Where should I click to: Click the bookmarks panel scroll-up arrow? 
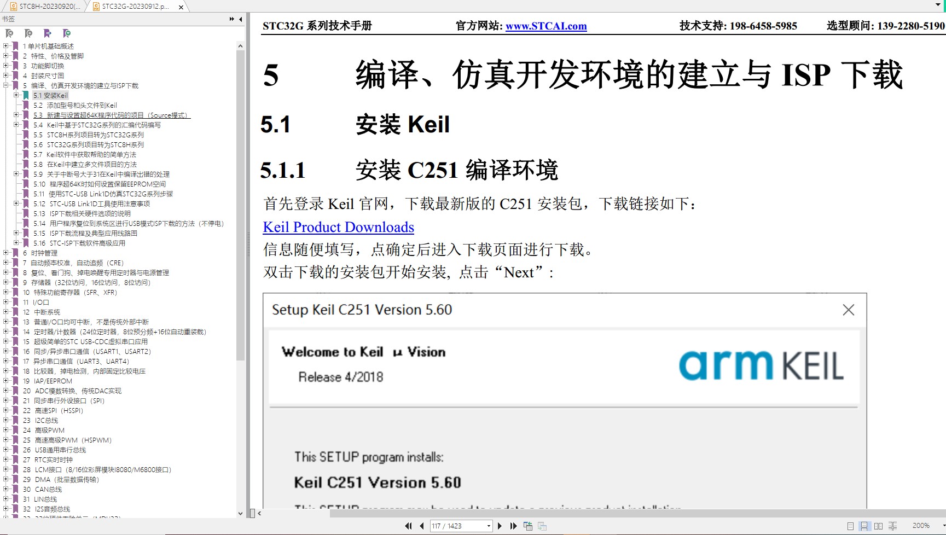[x=240, y=46]
